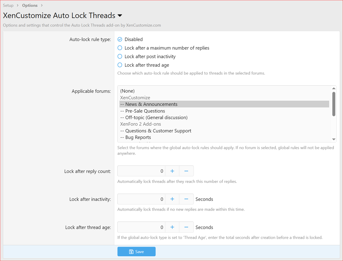This screenshot has width=343, height=261.
Task: Select News & Announcements forum entry
Action: point(224,104)
